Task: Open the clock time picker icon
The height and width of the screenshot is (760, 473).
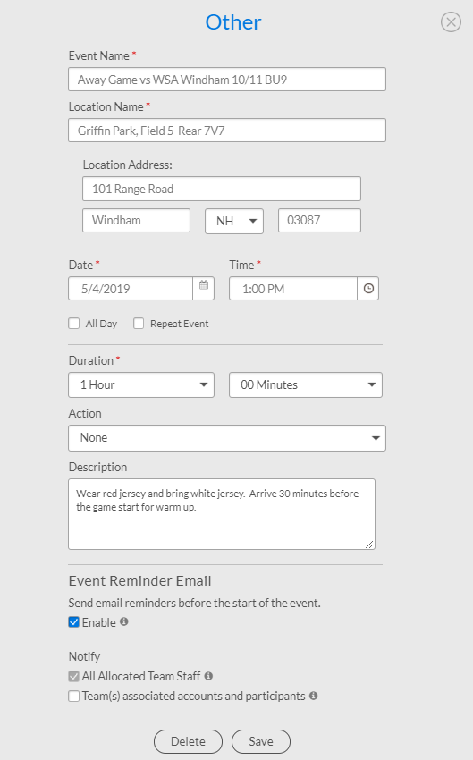Action: click(x=368, y=289)
